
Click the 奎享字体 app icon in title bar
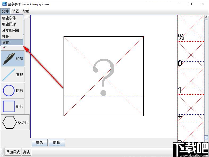pyautogui.click(x=5, y=4)
